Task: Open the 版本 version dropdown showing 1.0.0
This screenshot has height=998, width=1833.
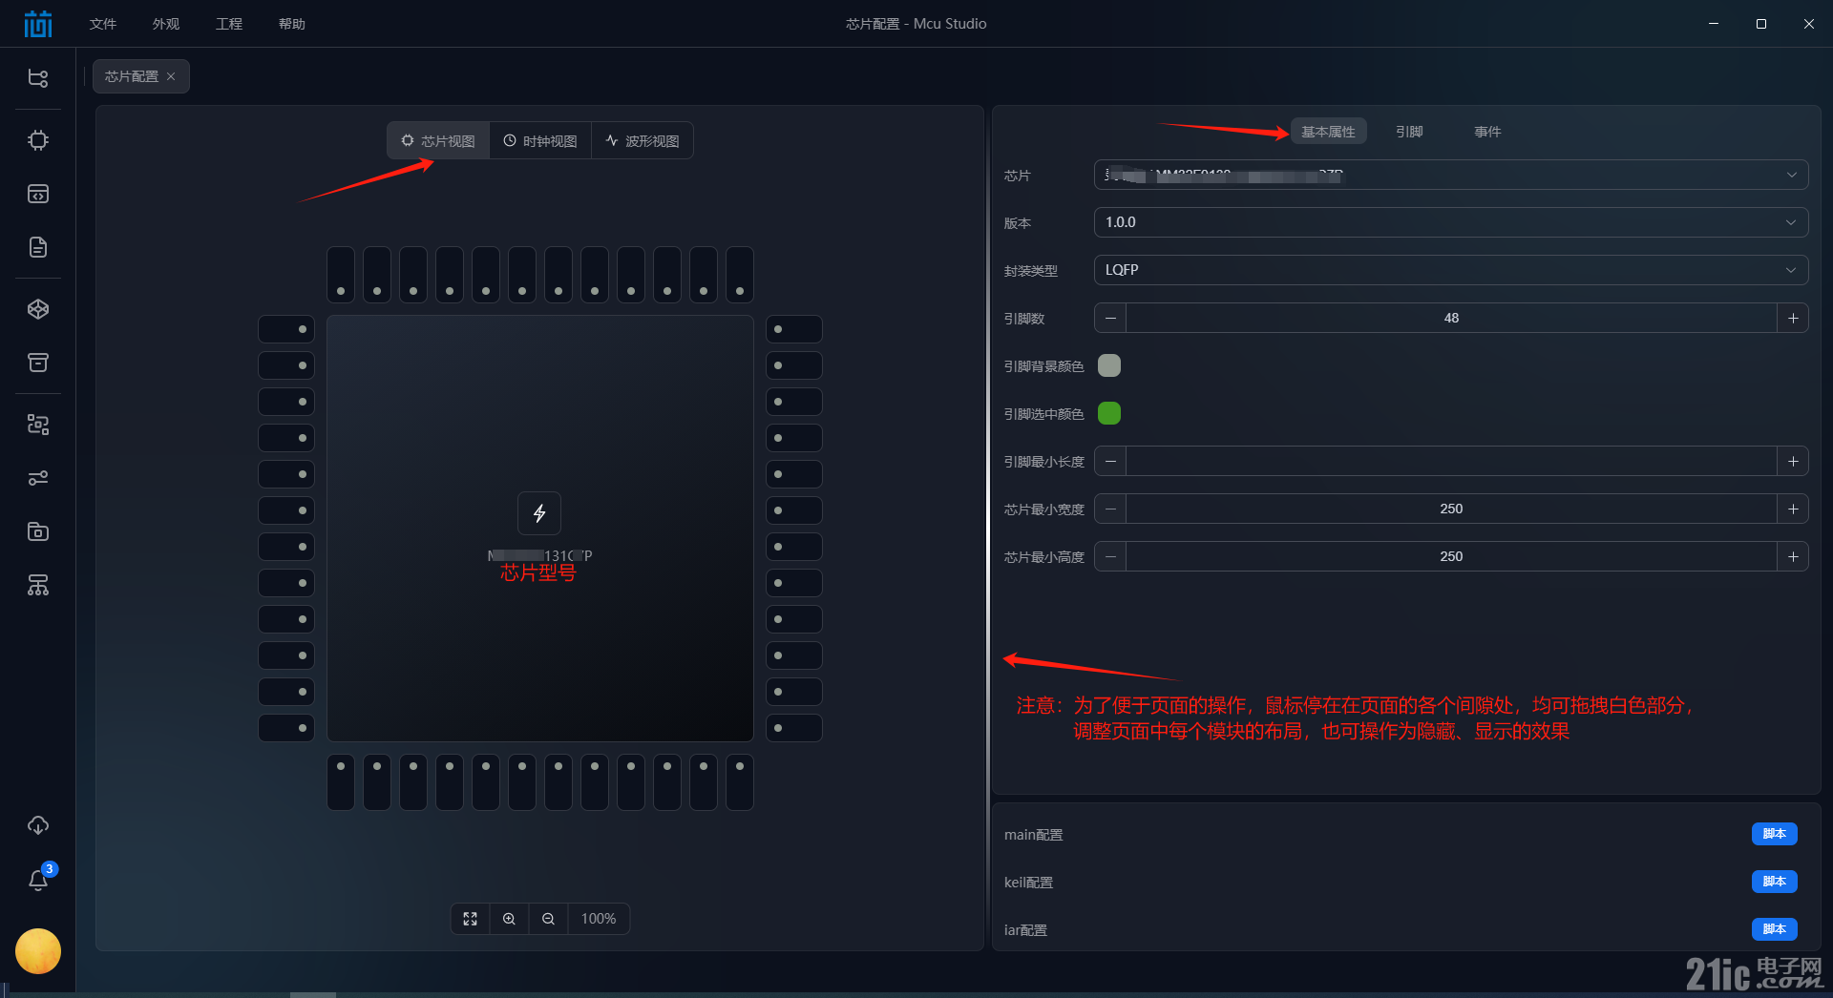Action: (x=1791, y=221)
